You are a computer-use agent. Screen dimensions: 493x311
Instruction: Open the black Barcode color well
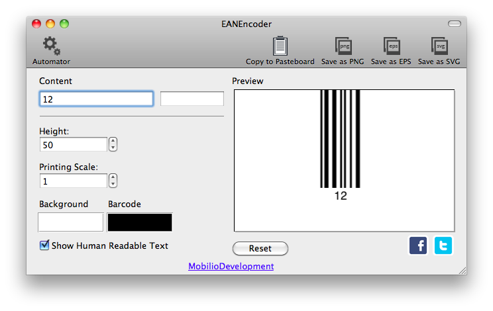140,222
